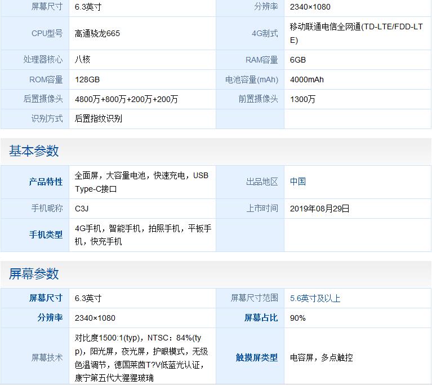Click the bold 屏幕占比 label link

[261, 318]
